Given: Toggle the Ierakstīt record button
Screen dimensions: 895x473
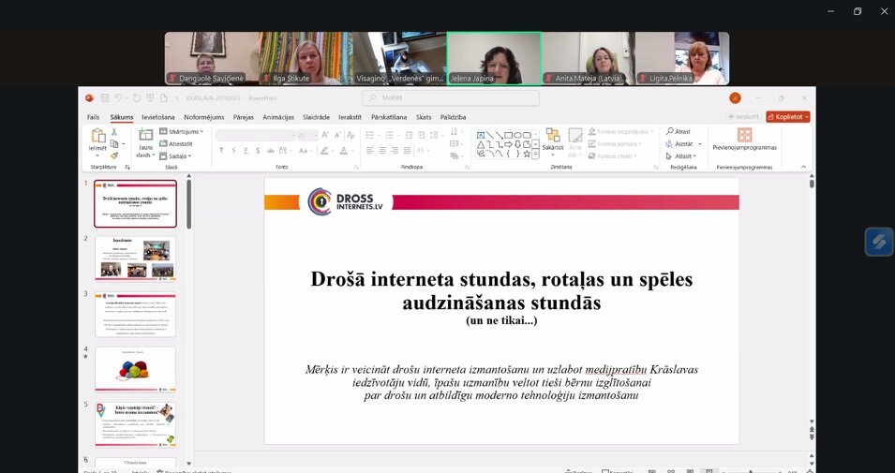Looking at the screenshot, I should tap(743, 117).
